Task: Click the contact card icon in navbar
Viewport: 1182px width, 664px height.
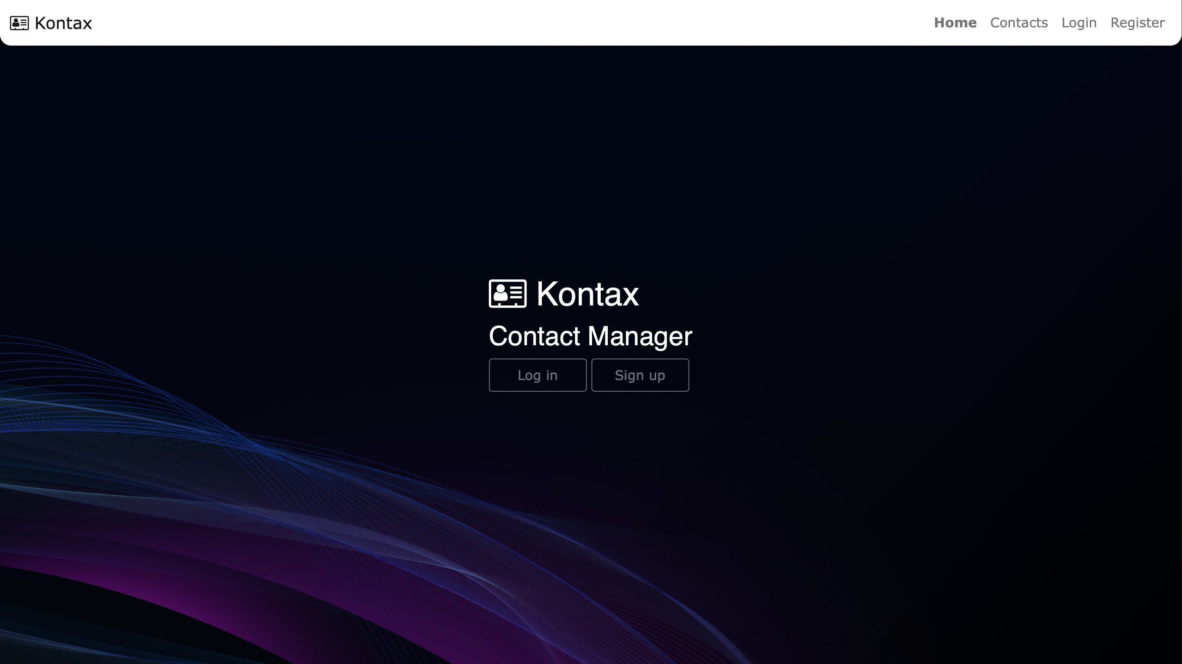Action: click(x=19, y=23)
